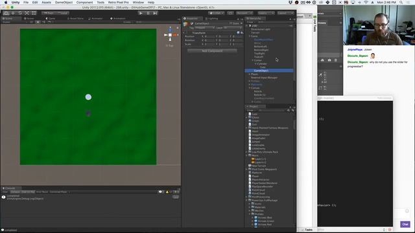The width and height of the screenshot is (415, 233).
Task: Select the Rect Transform tool
Action: (x=34, y=13)
